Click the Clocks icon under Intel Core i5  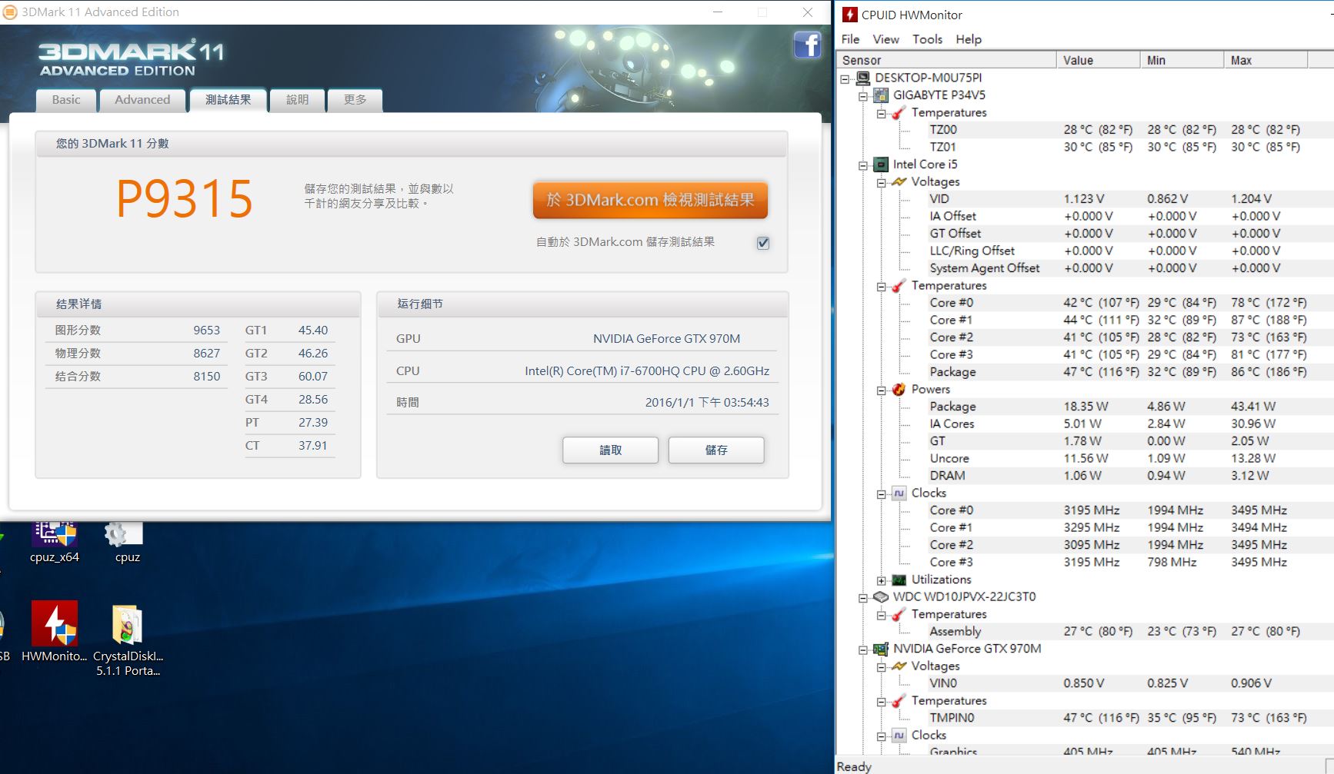(x=899, y=493)
